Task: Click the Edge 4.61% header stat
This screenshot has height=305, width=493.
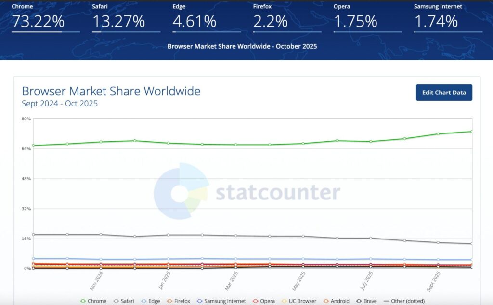Action: click(195, 21)
